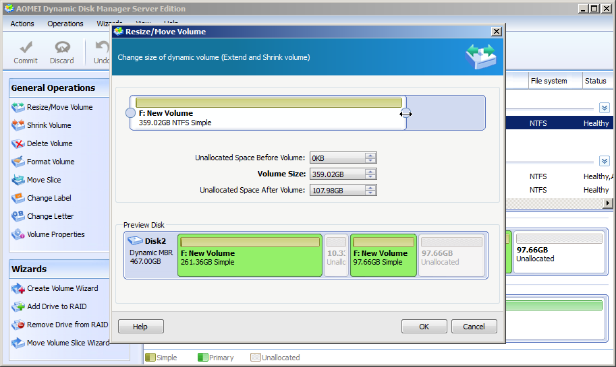Click the Unallocated legend color swatch
The width and height of the screenshot is (616, 367).
[x=255, y=357]
